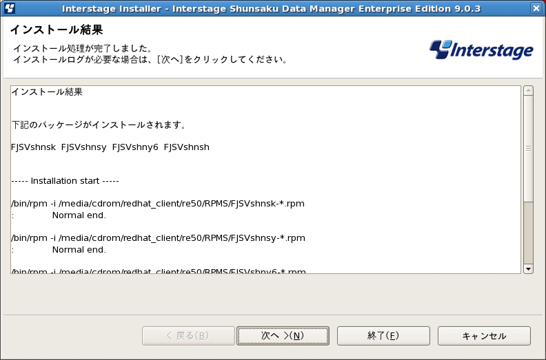
Task: Click the vertical scrollbar thumb grip
Action: (x=528, y=149)
